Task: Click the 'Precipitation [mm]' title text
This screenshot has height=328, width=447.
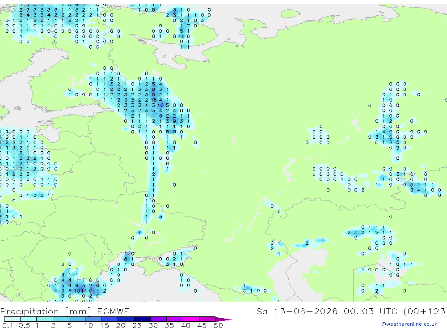Action: point(46,311)
